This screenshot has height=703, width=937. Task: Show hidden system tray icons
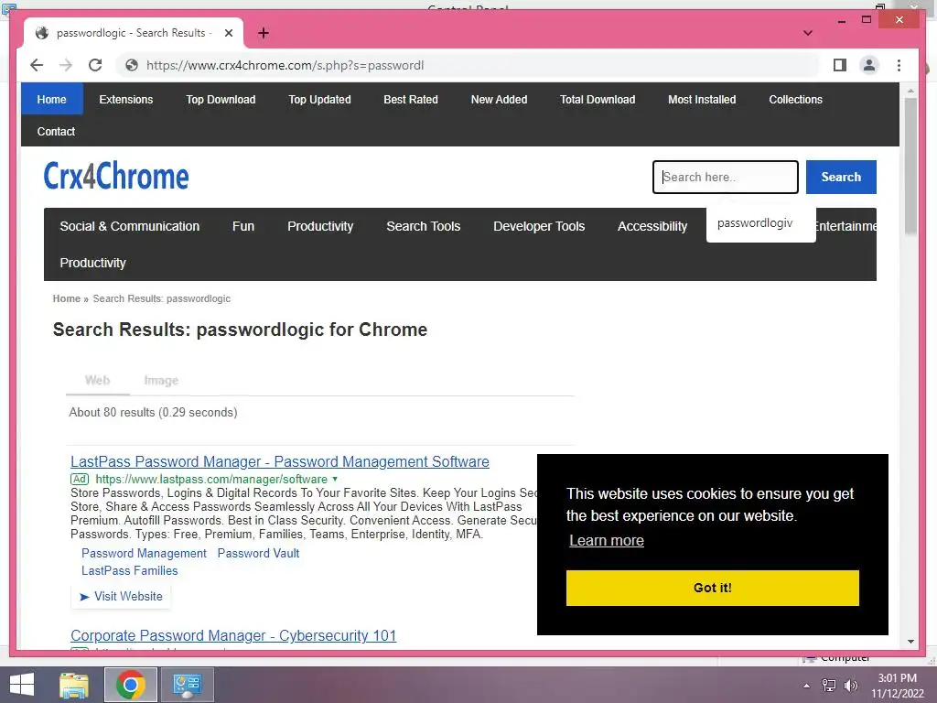tap(807, 686)
